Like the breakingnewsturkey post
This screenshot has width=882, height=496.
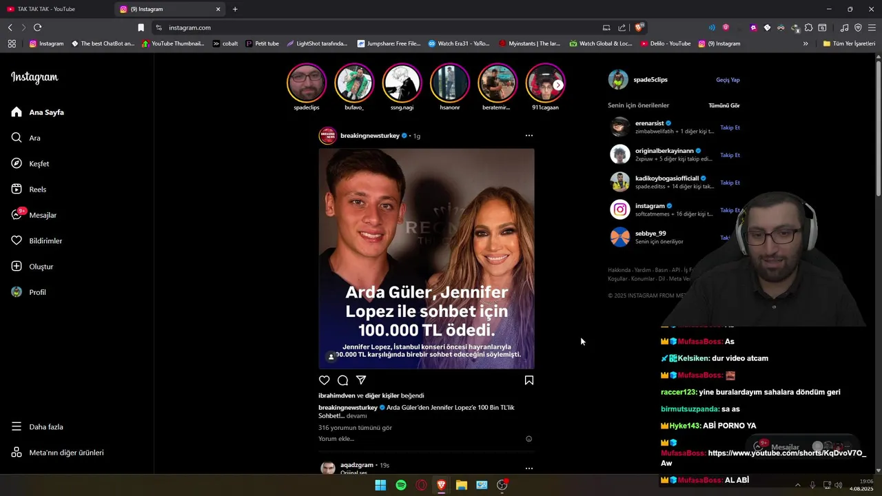pos(325,380)
